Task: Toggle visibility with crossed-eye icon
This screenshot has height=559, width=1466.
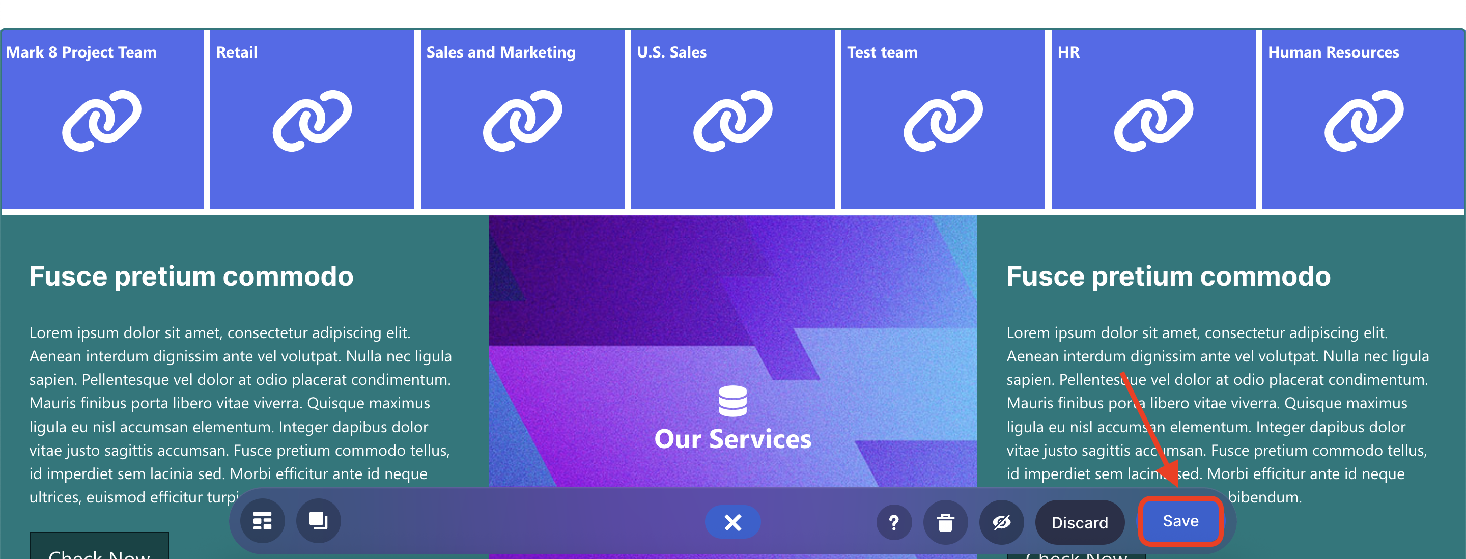Action: [x=1001, y=522]
